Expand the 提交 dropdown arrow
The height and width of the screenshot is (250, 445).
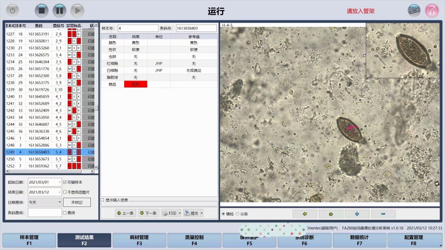point(202,213)
